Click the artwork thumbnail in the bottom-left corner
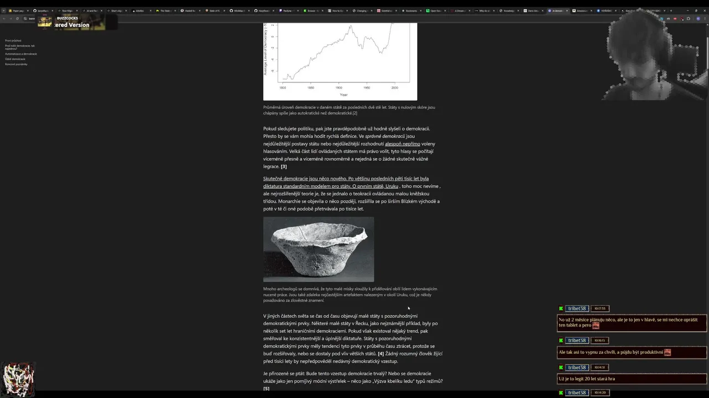 (18, 379)
